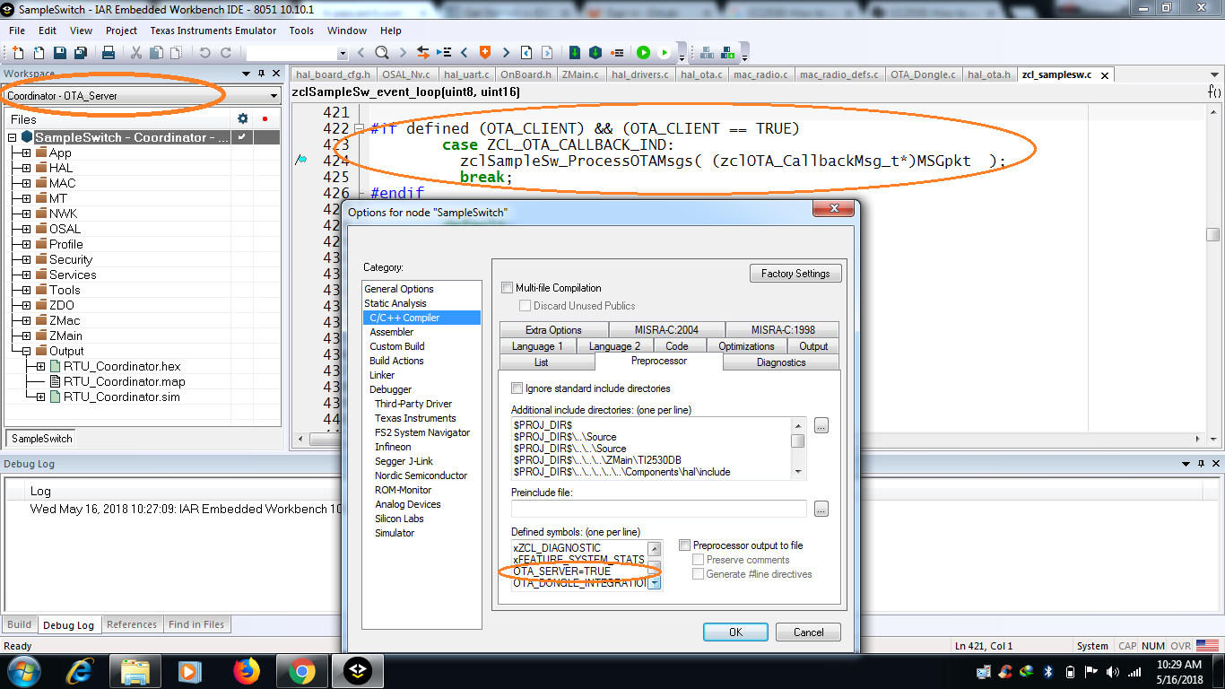This screenshot has height=689, width=1225.
Task: Click the browse button beside include directories
Action: point(821,425)
